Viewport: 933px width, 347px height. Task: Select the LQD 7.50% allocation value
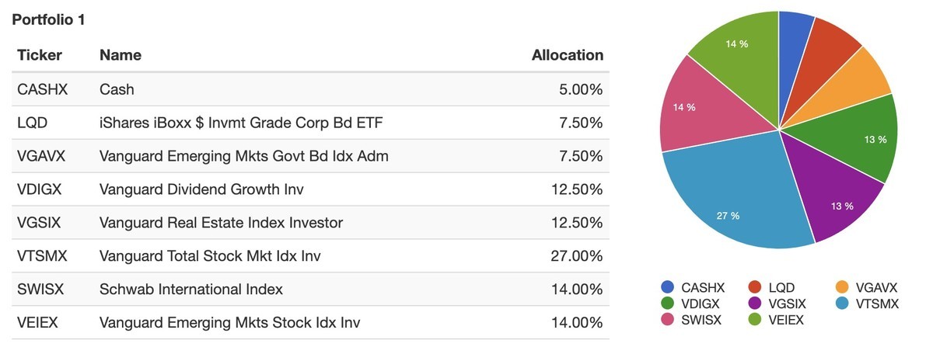coord(580,123)
